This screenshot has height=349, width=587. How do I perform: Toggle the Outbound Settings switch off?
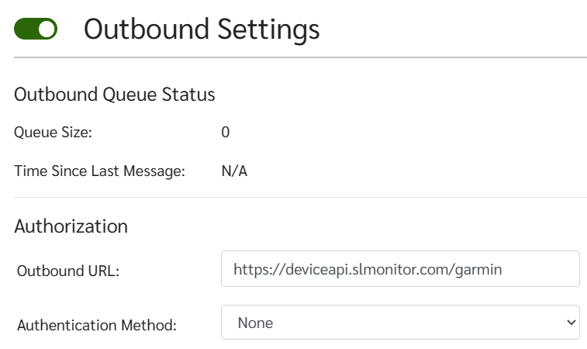(36, 29)
